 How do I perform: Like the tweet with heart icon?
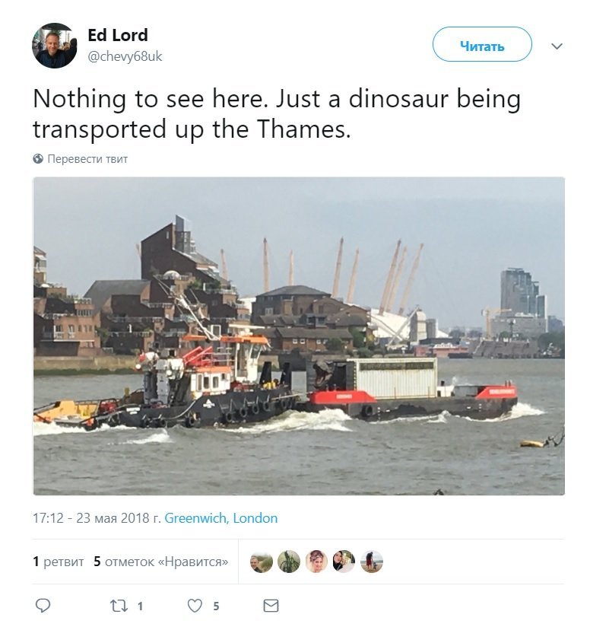click(x=195, y=606)
